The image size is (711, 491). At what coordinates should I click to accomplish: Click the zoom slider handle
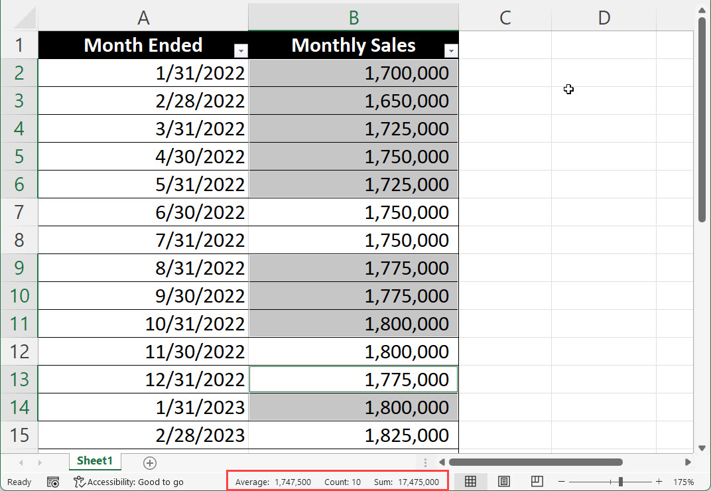(621, 482)
